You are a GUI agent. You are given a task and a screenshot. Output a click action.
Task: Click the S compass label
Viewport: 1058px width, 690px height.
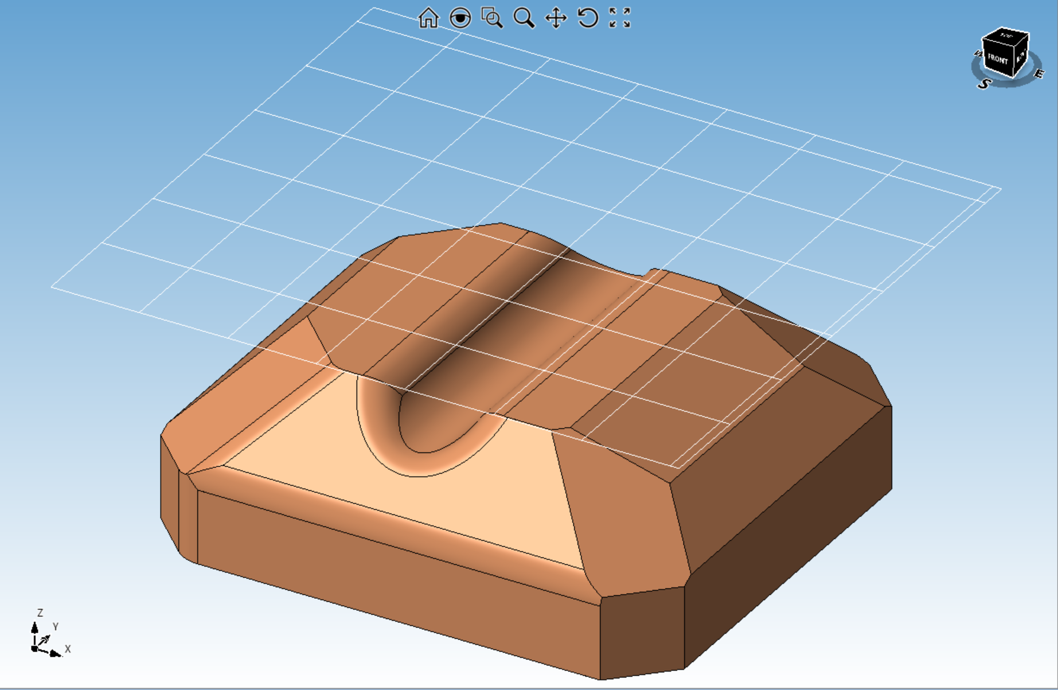[984, 84]
